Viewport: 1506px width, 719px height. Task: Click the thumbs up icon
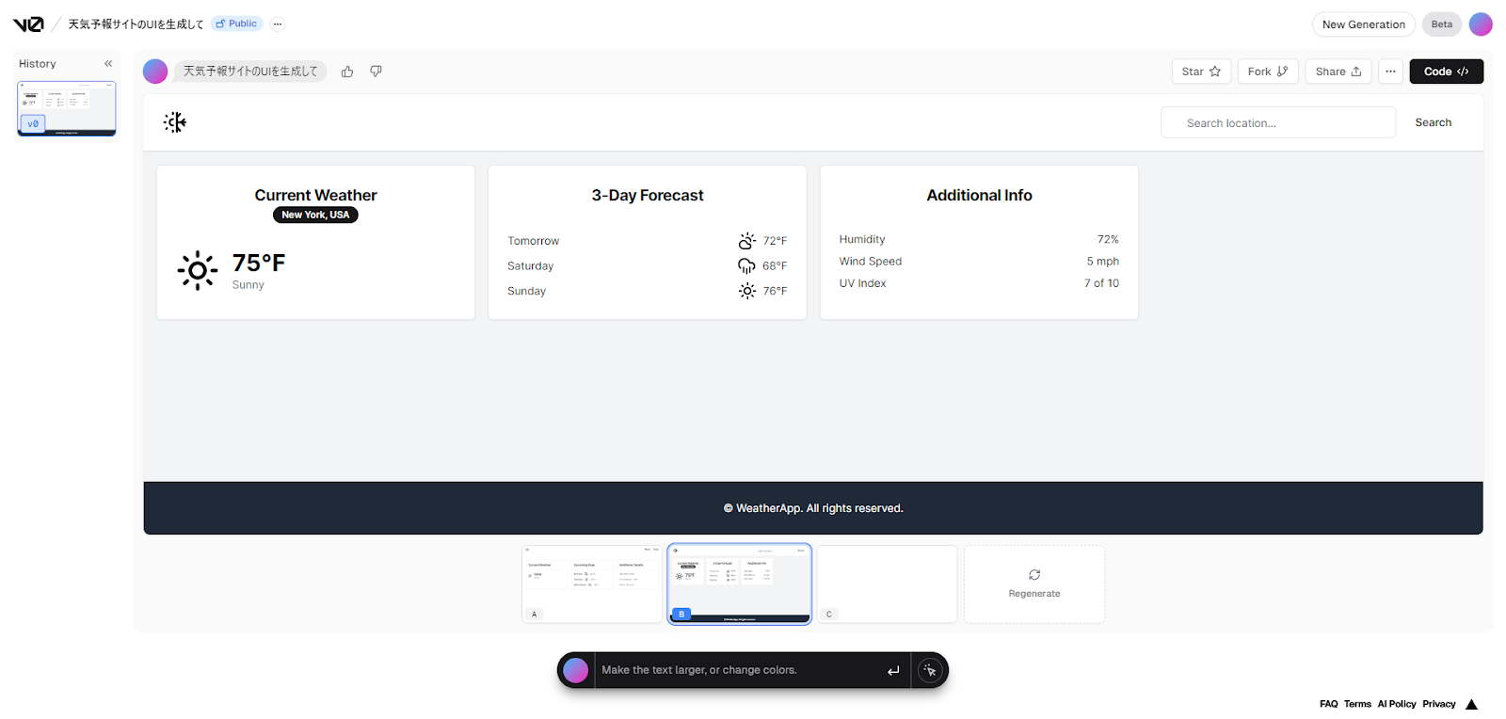[x=347, y=72]
